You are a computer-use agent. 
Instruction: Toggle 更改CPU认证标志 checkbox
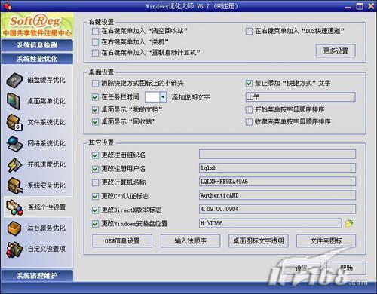(95, 196)
